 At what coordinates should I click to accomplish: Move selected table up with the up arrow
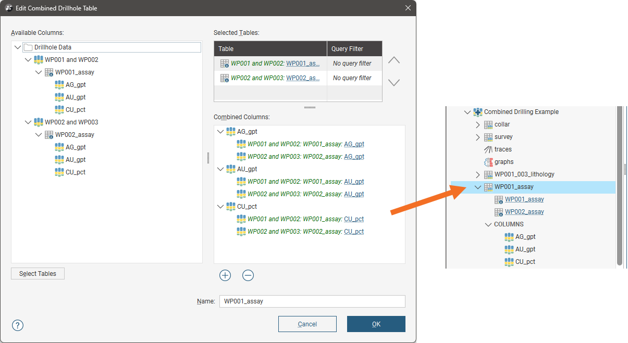pos(394,60)
